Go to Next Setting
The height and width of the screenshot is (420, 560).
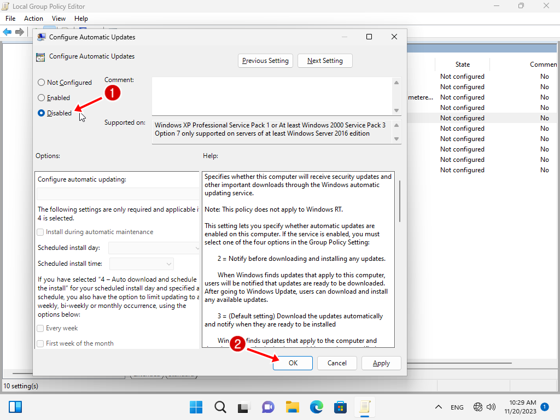(x=325, y=61)
